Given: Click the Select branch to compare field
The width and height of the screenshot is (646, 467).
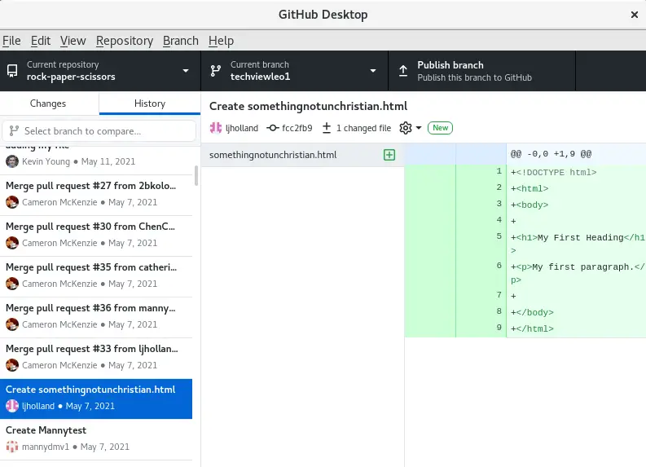Looking at the screenshot, I should [x=99, y=131].
